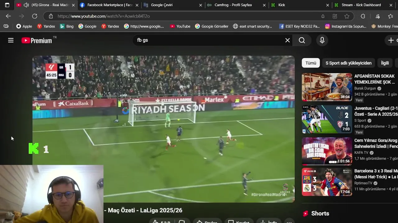Open the eset smart security bookmark
398x223 pixels.
point(252,26)
